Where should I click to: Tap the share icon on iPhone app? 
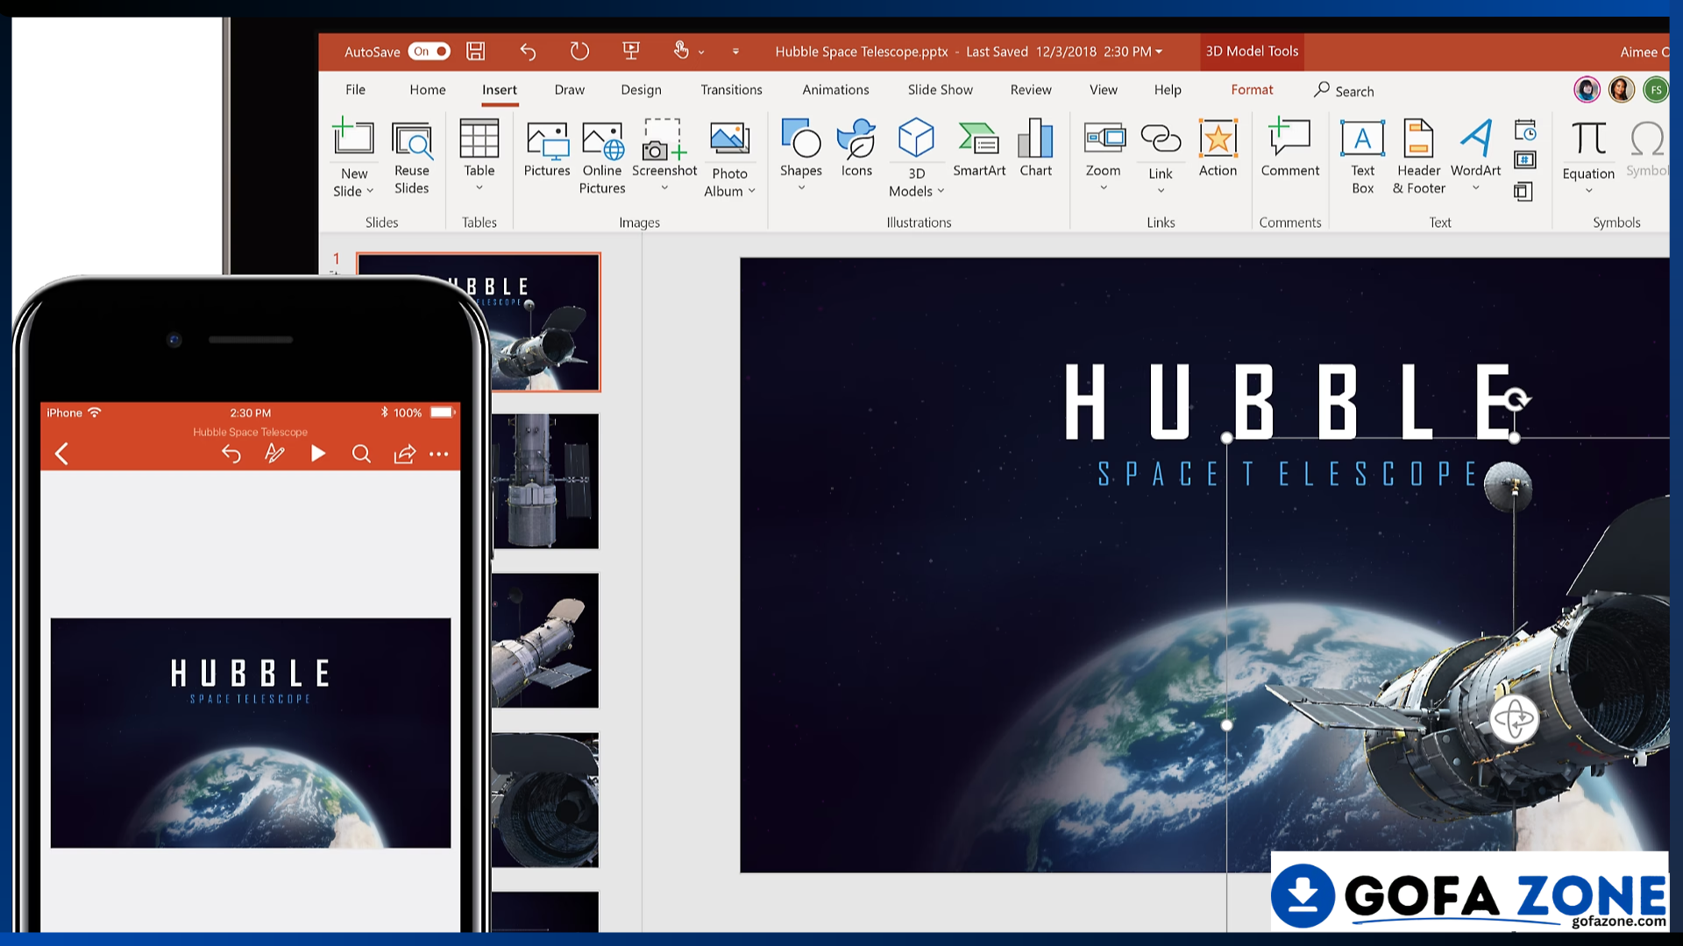pos(404,454)
